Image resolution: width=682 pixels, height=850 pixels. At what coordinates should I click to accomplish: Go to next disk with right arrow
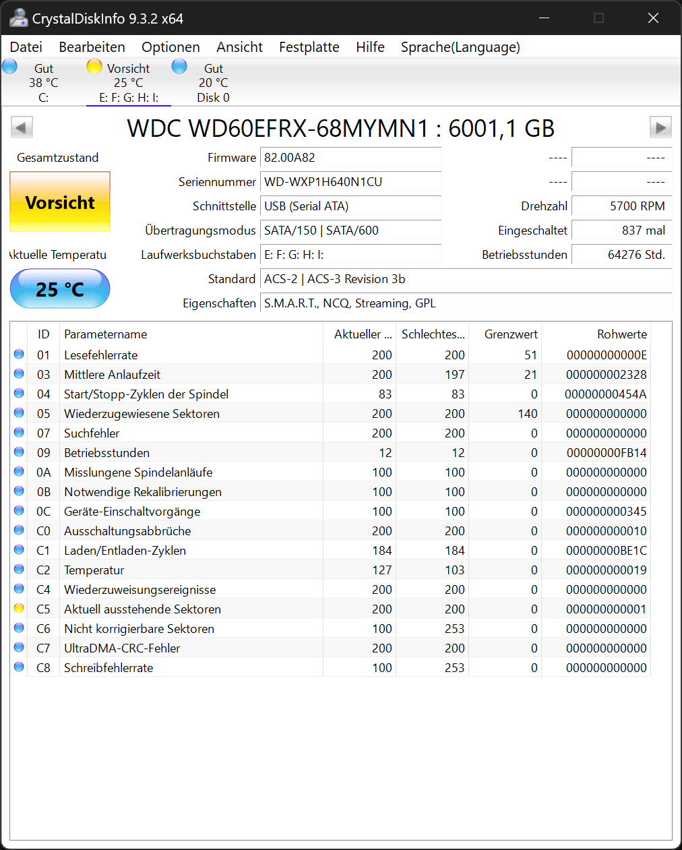660,127
